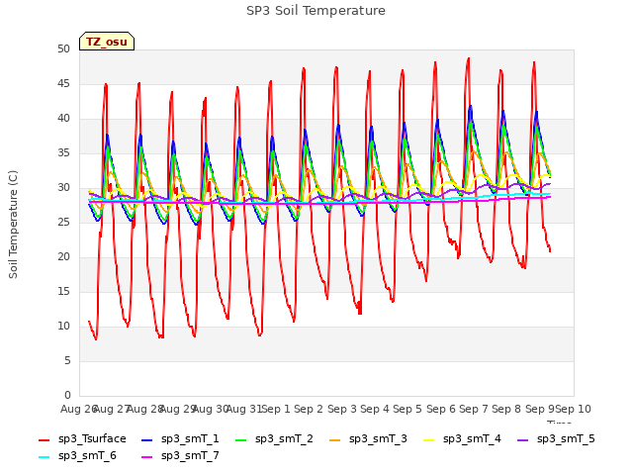Click the red sp3_Tsurface legend swatch
633x475 pixels.
click(44, 439)
